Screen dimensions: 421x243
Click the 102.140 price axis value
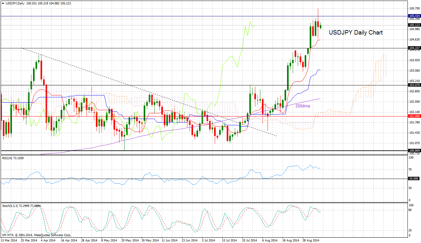click(414, 112)
